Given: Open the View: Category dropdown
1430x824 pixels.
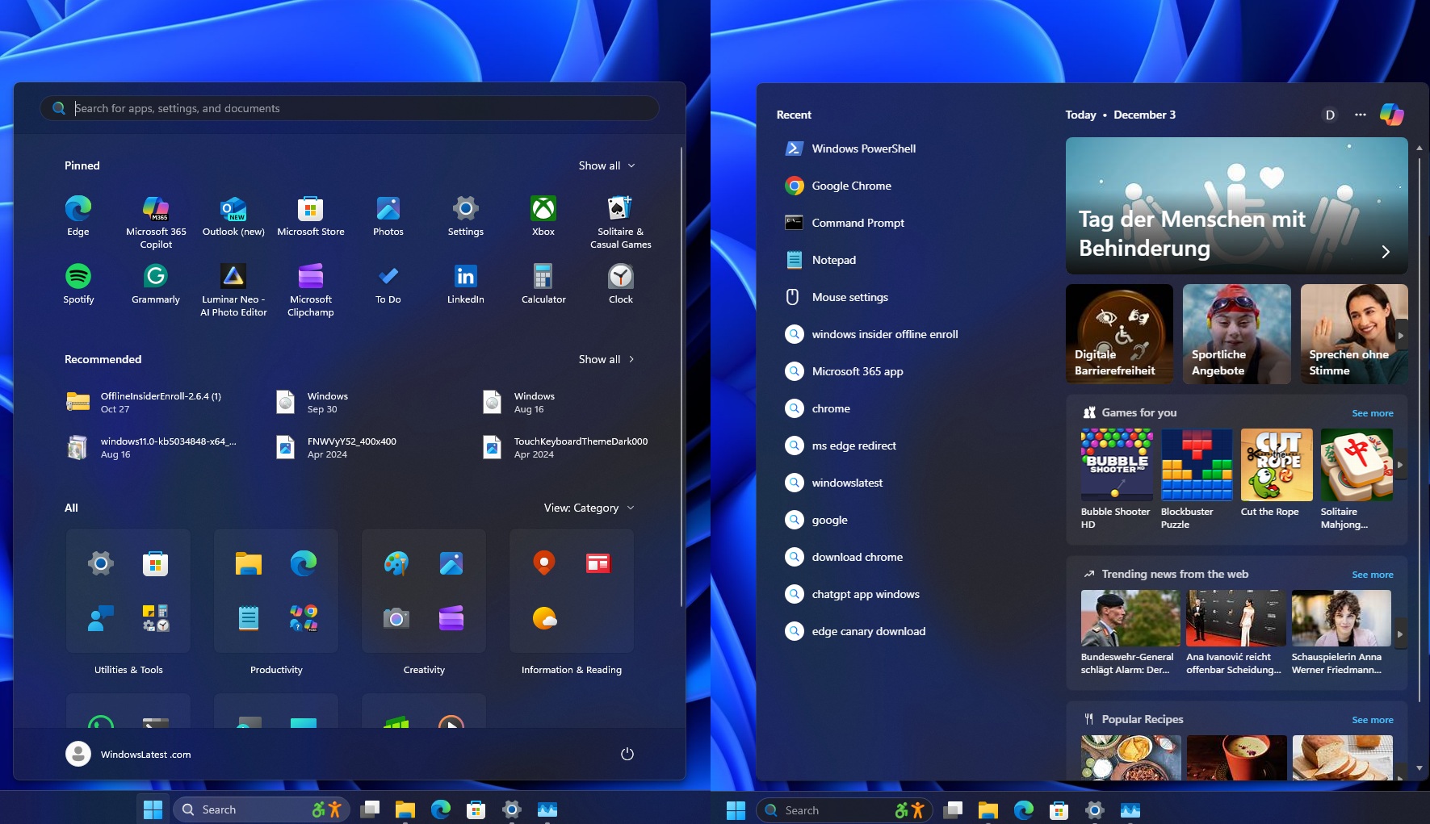Looking at the screenshot, I should coord(589,508).
